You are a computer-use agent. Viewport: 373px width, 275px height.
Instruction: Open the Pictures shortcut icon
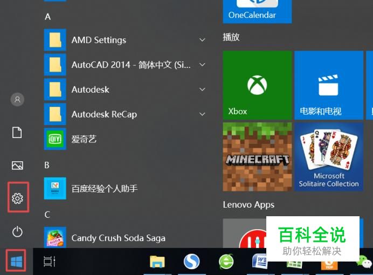(x=17, y=166)
